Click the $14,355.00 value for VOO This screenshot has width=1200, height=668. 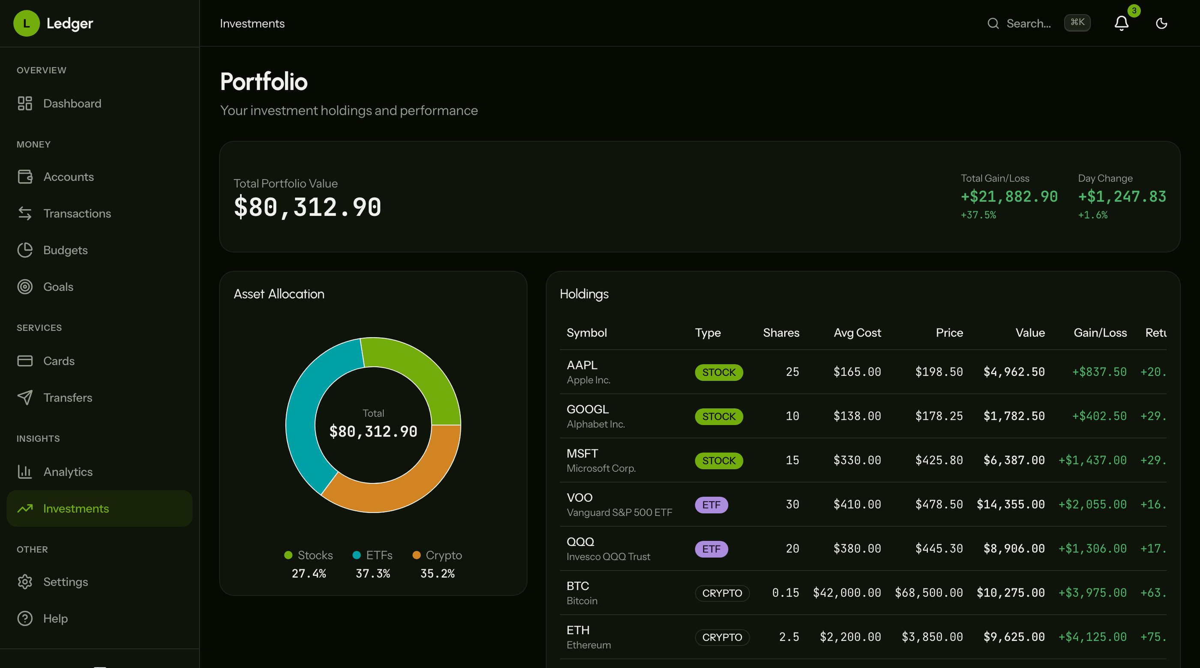(x=1011, y=504)
